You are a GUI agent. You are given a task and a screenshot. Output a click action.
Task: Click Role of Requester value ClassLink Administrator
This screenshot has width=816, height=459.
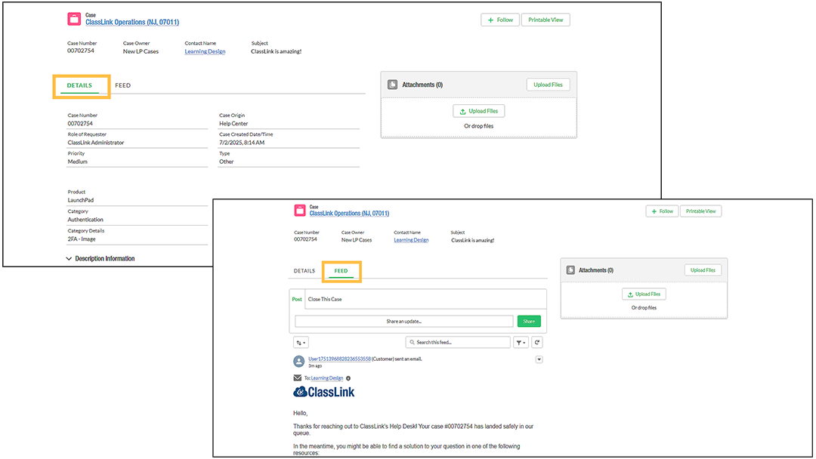pos(96,143)
